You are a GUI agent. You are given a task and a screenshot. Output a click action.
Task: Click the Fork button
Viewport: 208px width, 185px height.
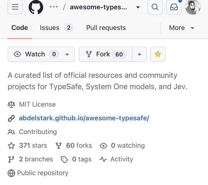point(106,54)
